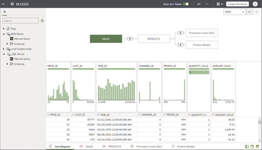Toggle the left panel layout icon at bottom right
Viewport: 262px width, 150px height.
(x=247, y=146)
